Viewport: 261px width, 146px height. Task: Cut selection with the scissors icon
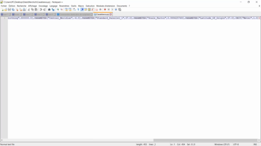click(x=29, y=10)
